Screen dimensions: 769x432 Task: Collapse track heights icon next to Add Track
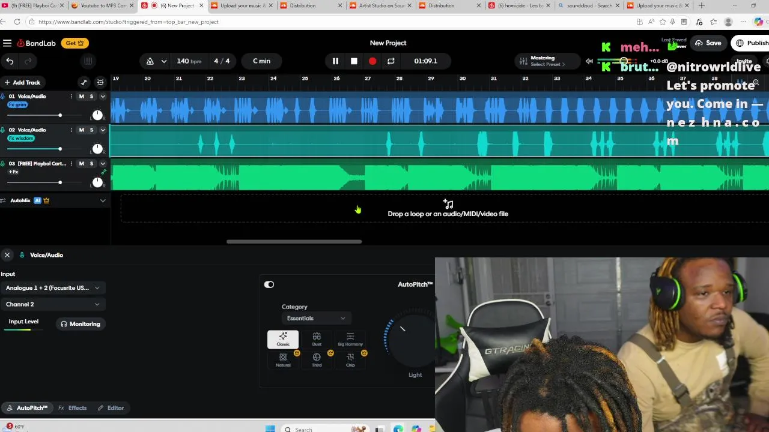click(x=100, y=82)
